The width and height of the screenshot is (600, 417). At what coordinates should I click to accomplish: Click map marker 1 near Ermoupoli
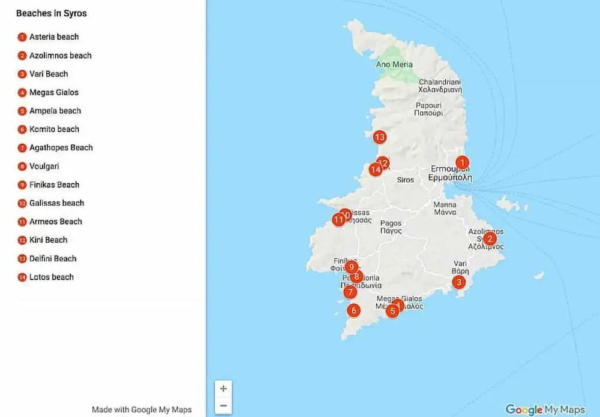click(461, 162)
